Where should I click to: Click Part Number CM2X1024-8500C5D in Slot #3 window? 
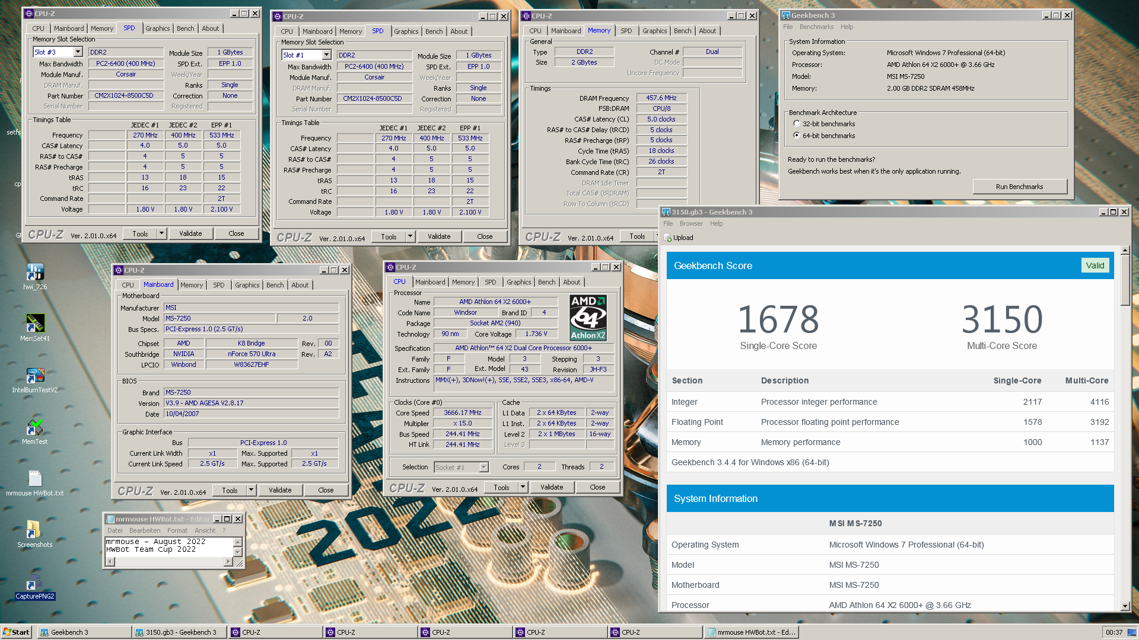tap(126, 95)
